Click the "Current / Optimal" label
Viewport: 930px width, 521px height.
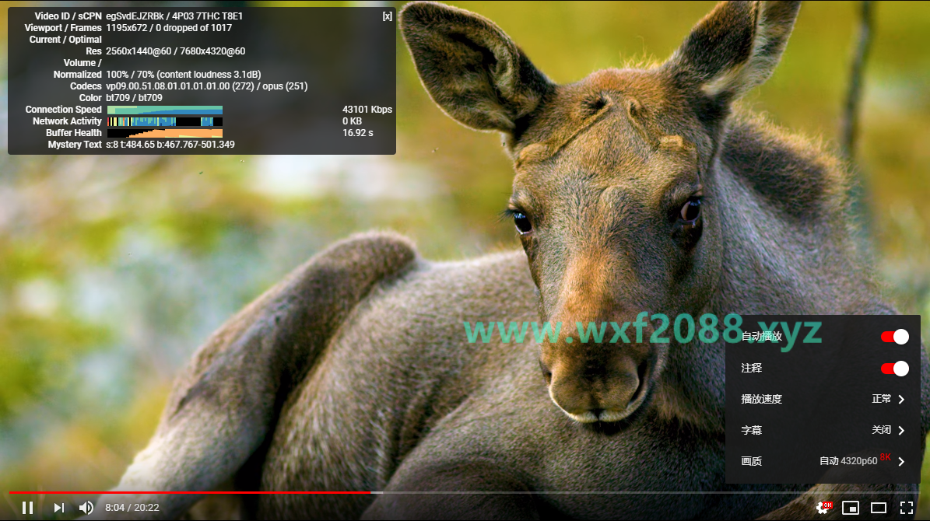tap(65, 40)
